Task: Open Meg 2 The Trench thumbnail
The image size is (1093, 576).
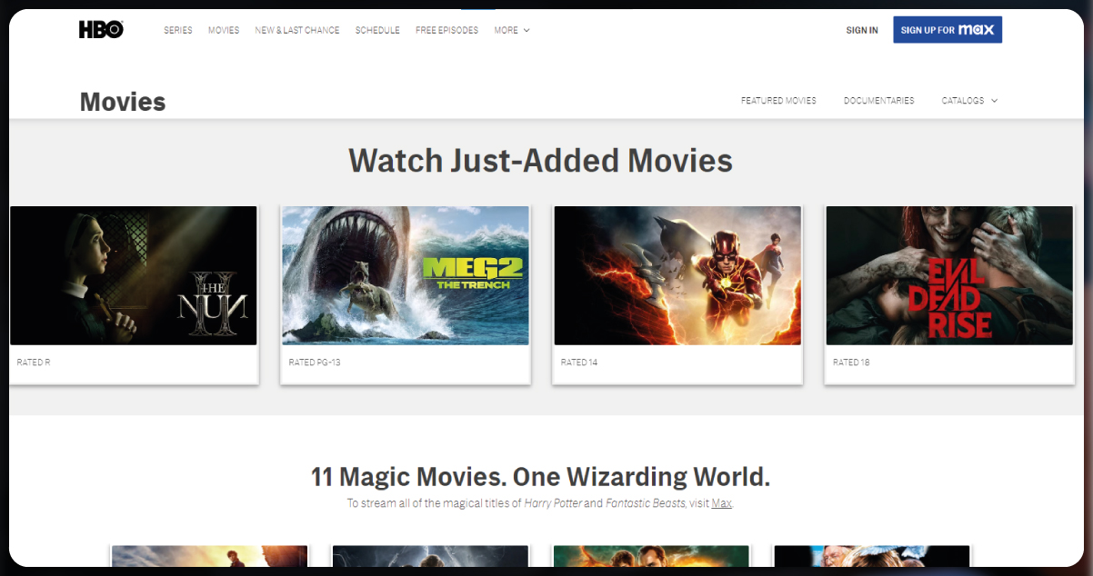Action: (x=406, y=275)
